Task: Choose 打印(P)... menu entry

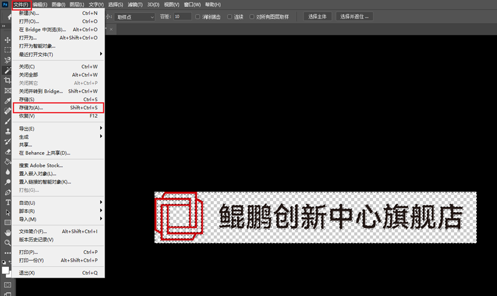Action: [x=58, y=252]
